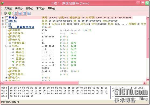The width and height of the screenshot is (150, 105).
Task: Open the 查看(V) menu
Action: (x=29, y=8)
